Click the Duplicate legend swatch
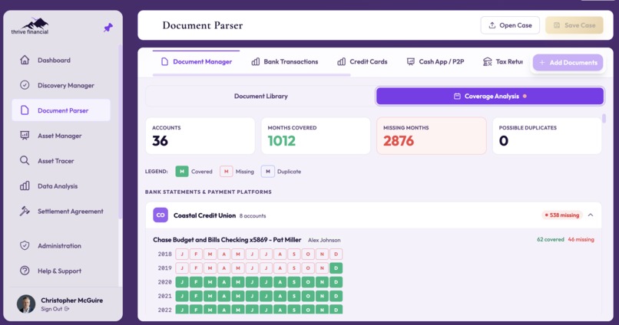The width and height of the screenshot is (619, 325). 268,172
